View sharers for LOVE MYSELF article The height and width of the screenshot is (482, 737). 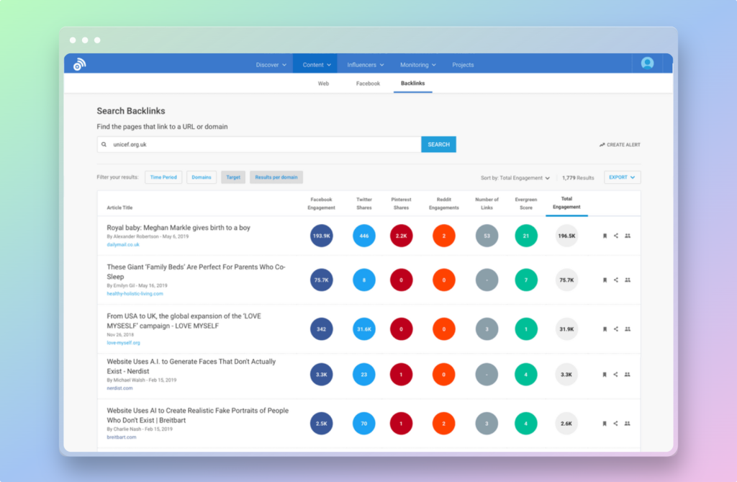point(628,329)
